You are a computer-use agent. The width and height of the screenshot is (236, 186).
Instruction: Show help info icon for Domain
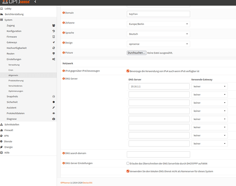(64, 13)
